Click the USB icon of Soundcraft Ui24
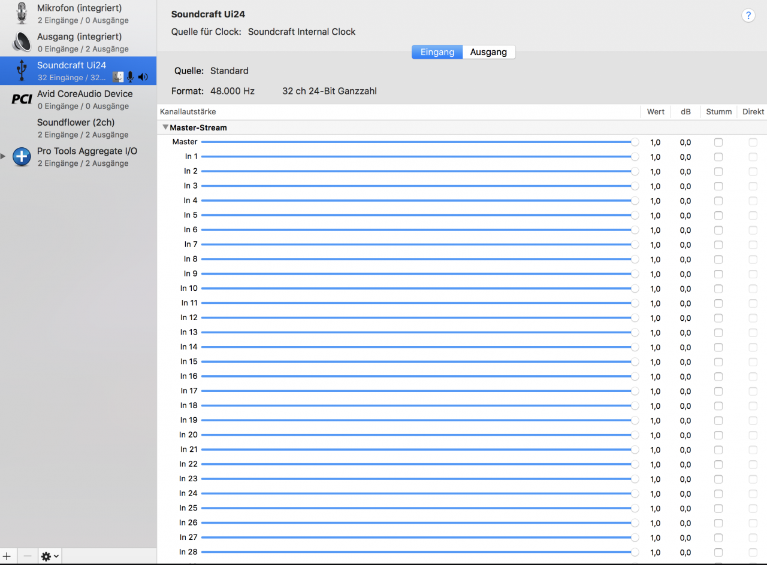This screenshot has width=767, height=565. pyautogui.click(x=22, y=71)
